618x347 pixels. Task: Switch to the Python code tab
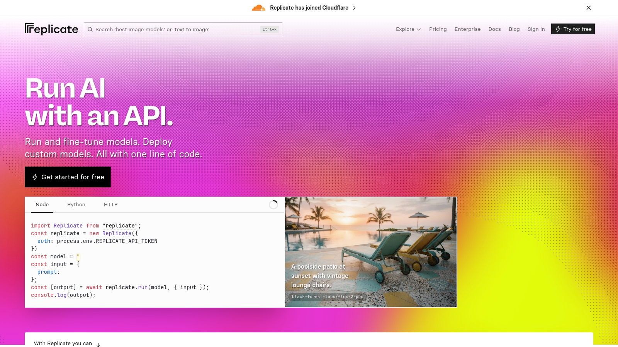point(76,205)
